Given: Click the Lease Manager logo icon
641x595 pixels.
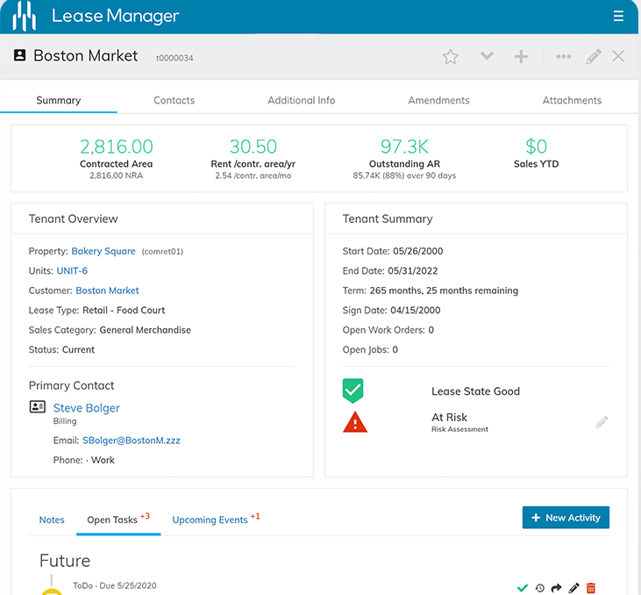Looking at the screenshot, I should click(25, 16).
